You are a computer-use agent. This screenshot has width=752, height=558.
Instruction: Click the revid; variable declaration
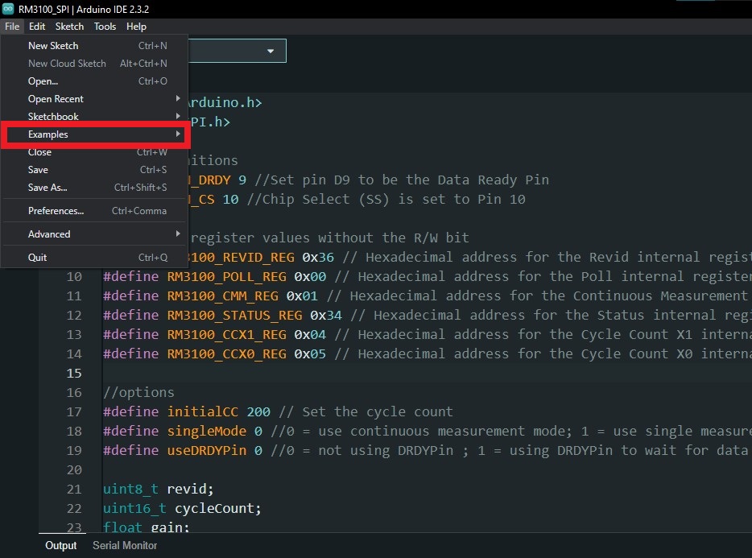coord(190,489)
